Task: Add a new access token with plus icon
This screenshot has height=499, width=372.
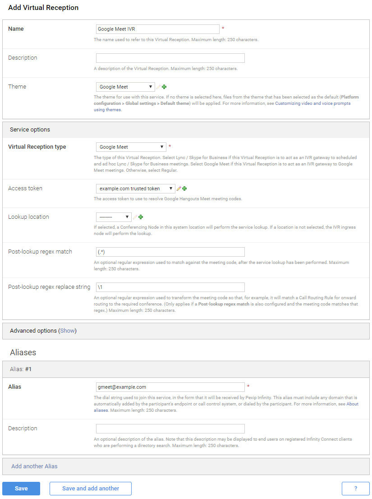Action: click(x=184, y=188)
